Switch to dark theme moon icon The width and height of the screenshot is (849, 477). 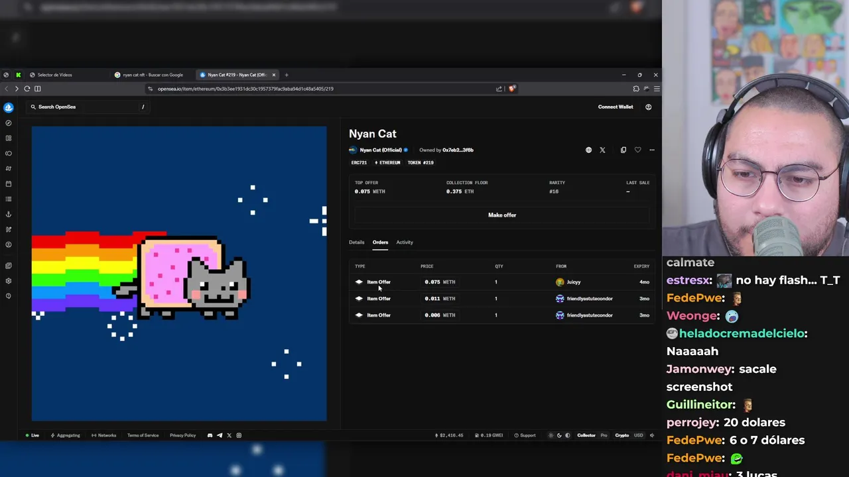coord(559,435)
